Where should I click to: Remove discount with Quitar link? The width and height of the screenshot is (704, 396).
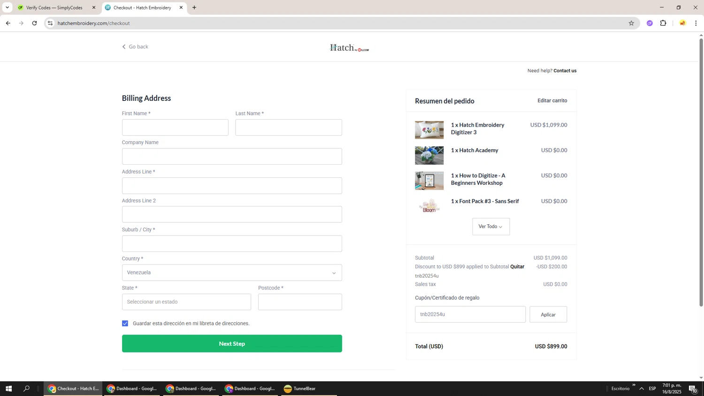(517, 267)
